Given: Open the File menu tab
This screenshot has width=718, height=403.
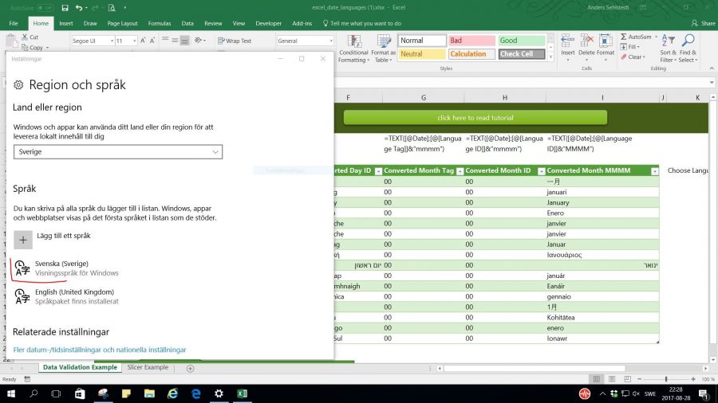Looking at the screenshot, I should point(14,23).
